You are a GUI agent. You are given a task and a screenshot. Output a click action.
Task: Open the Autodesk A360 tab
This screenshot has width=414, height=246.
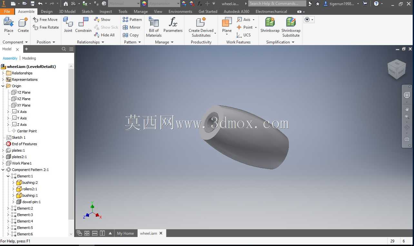point(236,12)
